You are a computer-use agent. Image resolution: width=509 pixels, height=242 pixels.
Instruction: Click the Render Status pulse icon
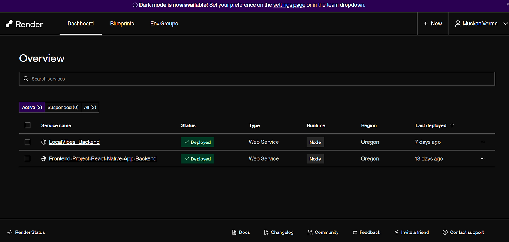pyautogui.click(x=10, y=232)
